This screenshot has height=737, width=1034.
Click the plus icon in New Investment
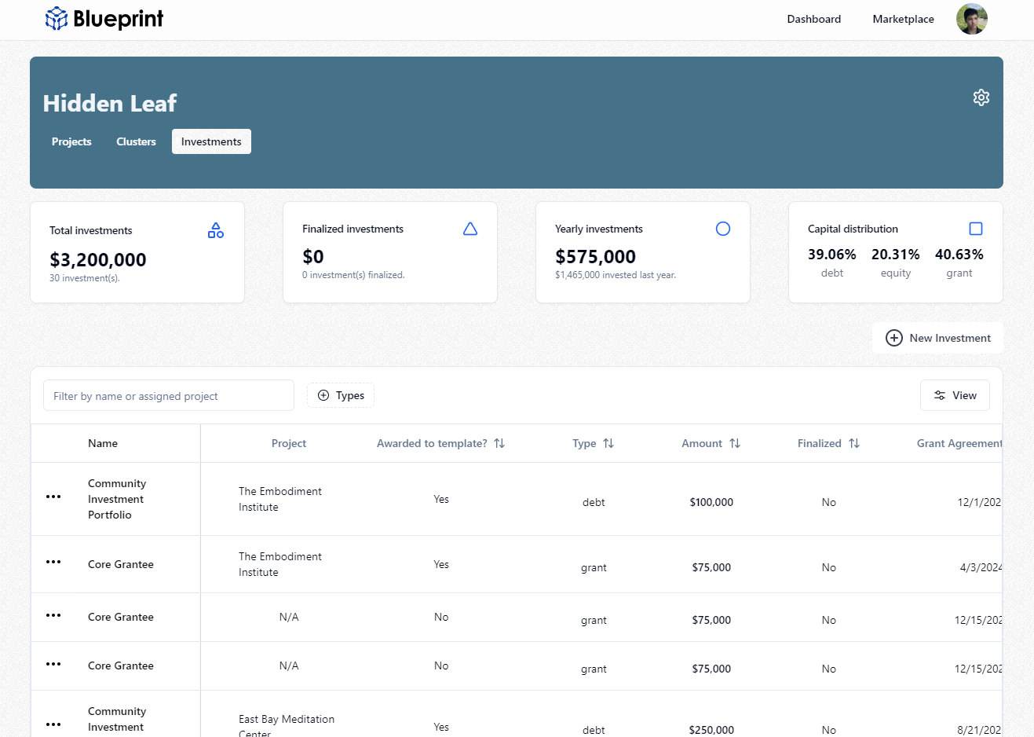click(x=894, y=338)
